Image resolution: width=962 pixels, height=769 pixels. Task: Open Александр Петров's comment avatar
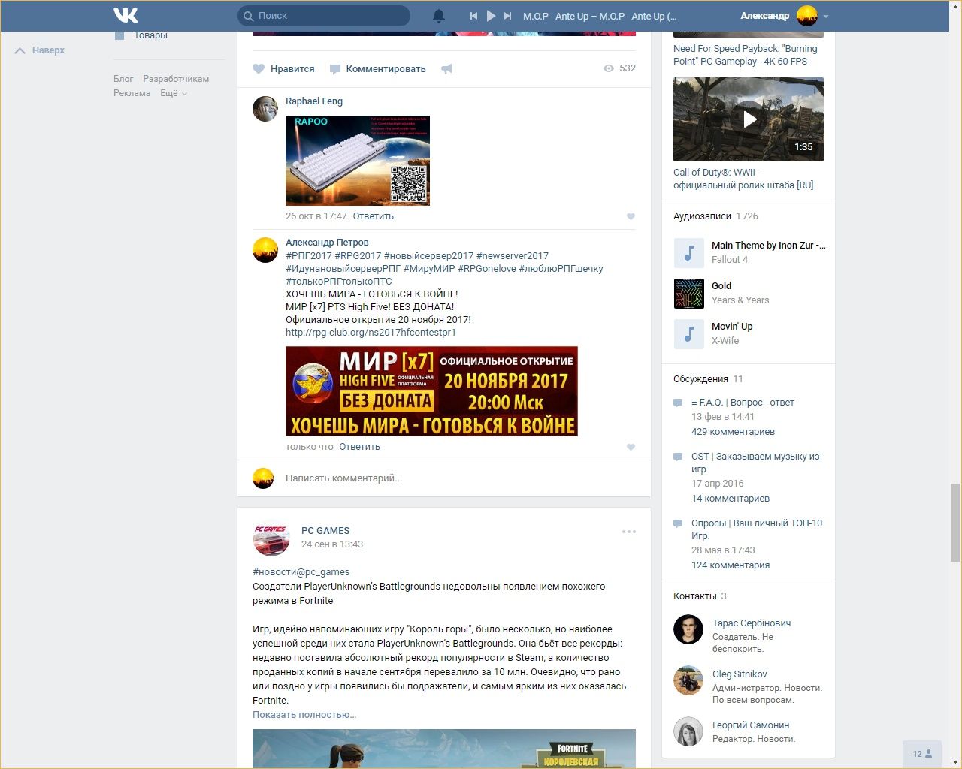(265, 250)
